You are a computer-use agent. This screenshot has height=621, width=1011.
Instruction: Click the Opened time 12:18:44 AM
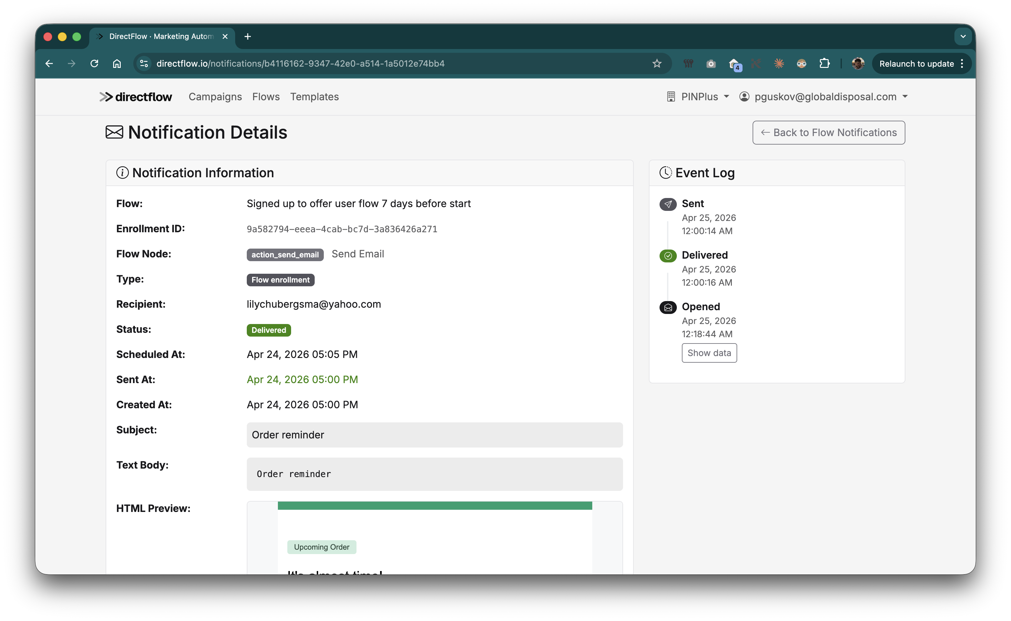707,334
